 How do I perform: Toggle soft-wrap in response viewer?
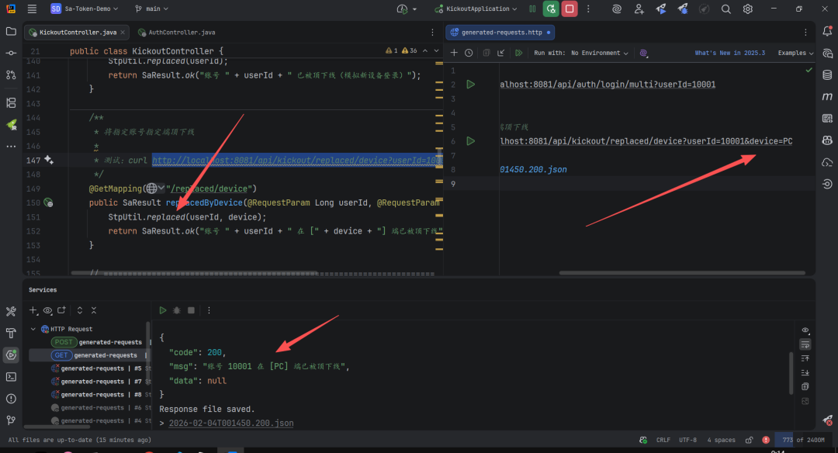tap(805, 344)
